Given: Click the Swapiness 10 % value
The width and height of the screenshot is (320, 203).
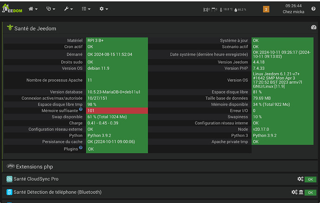Looking at the screenshot, I should click(257, 117).
